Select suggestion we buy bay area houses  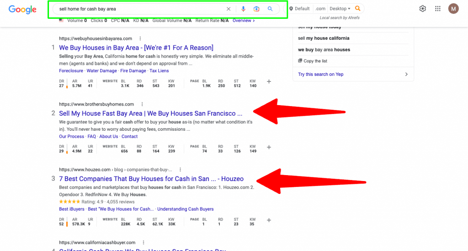pos(324,49)
